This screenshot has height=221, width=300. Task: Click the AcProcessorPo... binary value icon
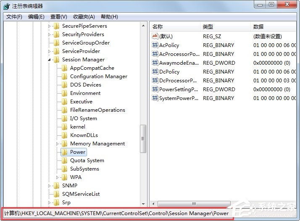click(x=155, y=54)
